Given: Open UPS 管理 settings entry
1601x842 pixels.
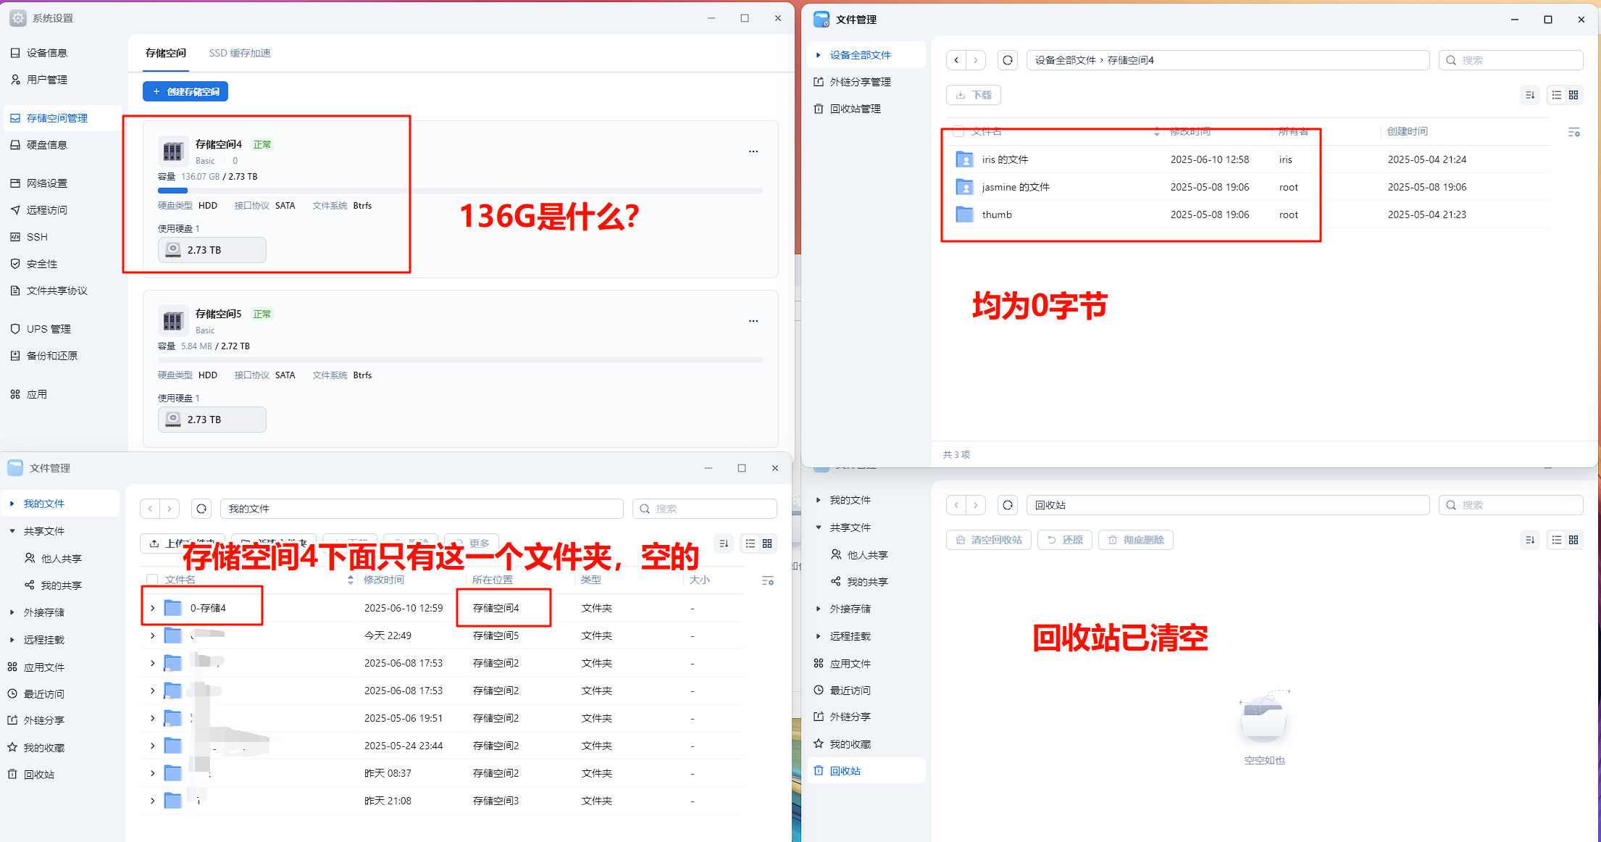Looking at the screenshot, I should click(x=49, y=329).
